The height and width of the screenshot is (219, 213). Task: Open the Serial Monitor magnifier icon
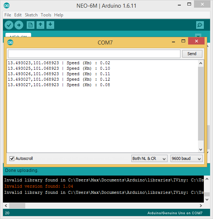tap(200, 25)
